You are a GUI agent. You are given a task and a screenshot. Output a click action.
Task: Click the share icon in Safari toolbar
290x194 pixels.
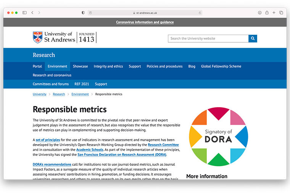tap(267, 12)
